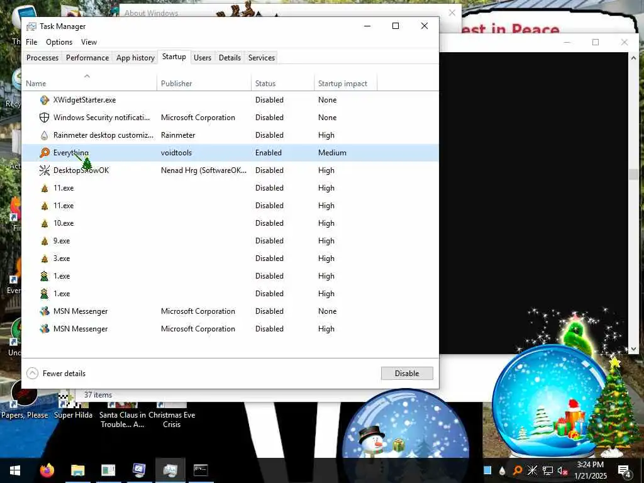Viewport: 644px width, 483px height.
Task: Click the Rainmeter drop tray icon
Action: click(x=502, y=471)
